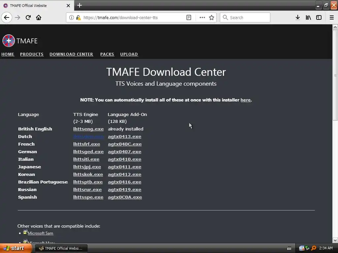
Task: Download lhttsspe.exe Spanish engine
Action: pos(88,197)
